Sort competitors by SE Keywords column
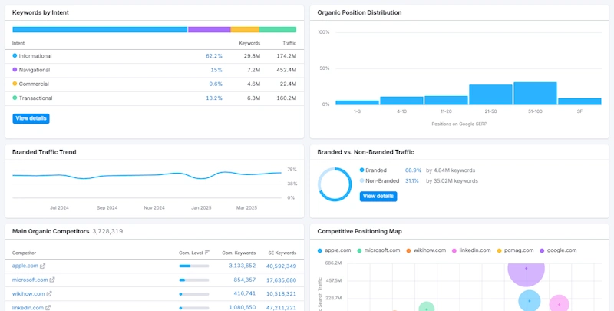 point(280,253)
